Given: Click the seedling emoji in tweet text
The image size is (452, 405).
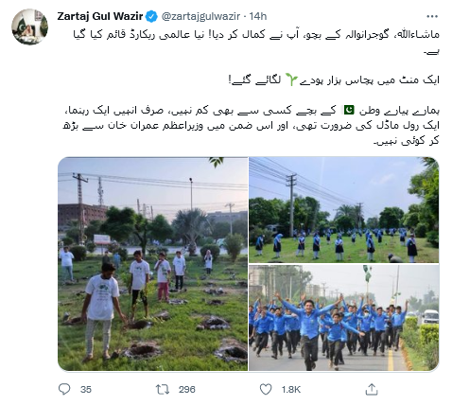Looking at the screenshot, I should (291, 79).
